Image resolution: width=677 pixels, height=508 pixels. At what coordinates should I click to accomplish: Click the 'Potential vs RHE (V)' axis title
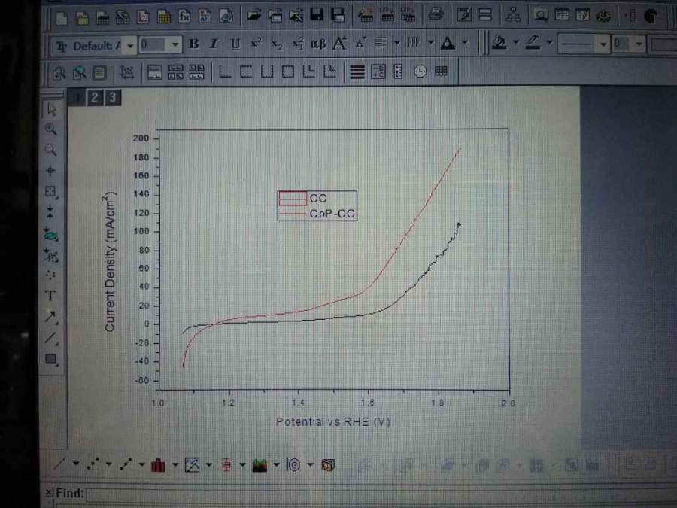[x=333, y=422]
